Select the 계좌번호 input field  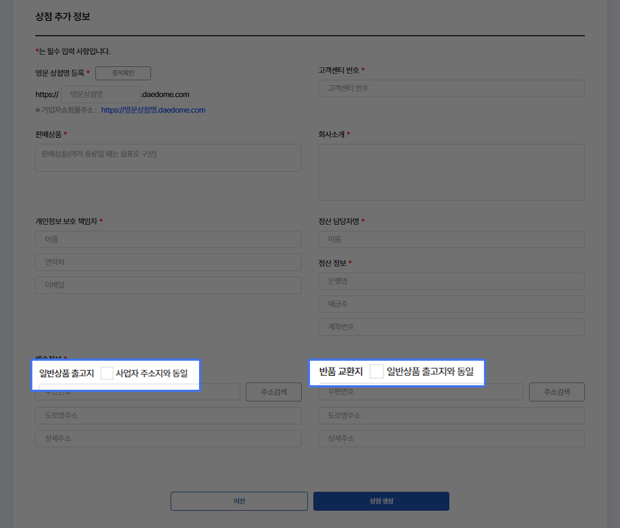(x=451, y=327)
